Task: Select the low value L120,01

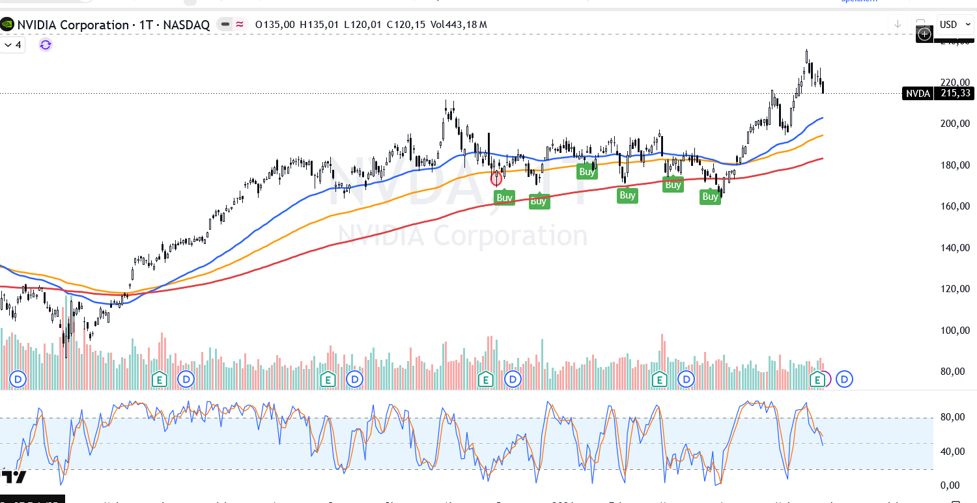Action: [x=363, y=25]
